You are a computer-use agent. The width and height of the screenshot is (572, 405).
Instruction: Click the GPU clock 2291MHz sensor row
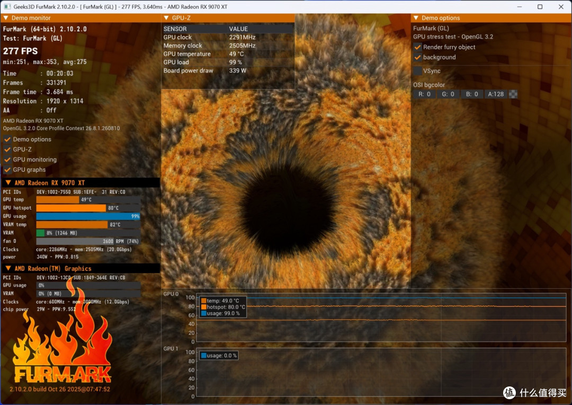click(228, 37)
